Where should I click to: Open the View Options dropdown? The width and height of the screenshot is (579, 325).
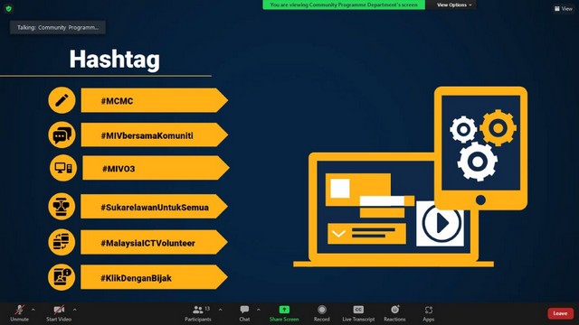pos(454,5)
